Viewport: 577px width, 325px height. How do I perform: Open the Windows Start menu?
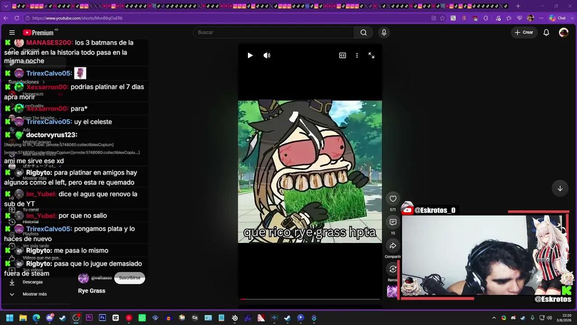tap(9, 318)
